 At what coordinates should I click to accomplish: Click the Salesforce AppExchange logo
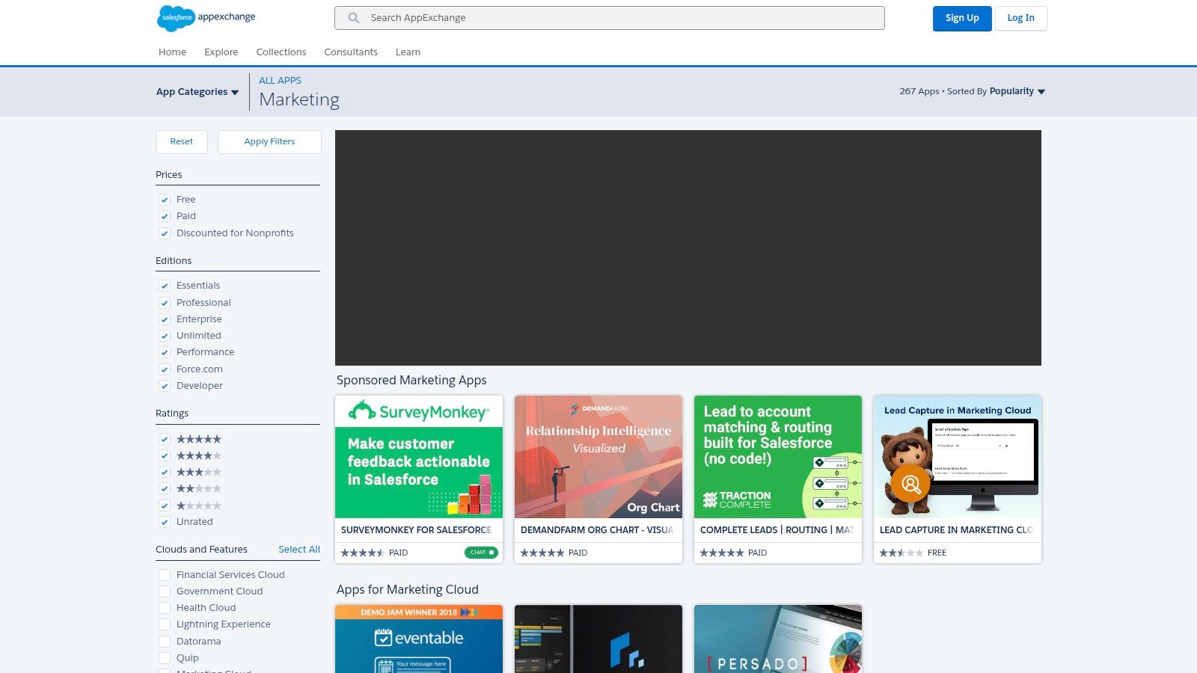coord(206,18)
